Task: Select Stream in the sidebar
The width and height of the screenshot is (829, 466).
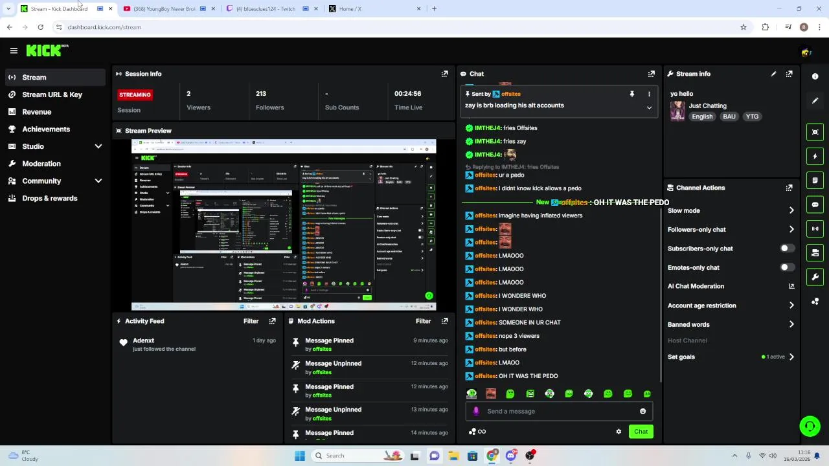Action: tap(55, 77)
